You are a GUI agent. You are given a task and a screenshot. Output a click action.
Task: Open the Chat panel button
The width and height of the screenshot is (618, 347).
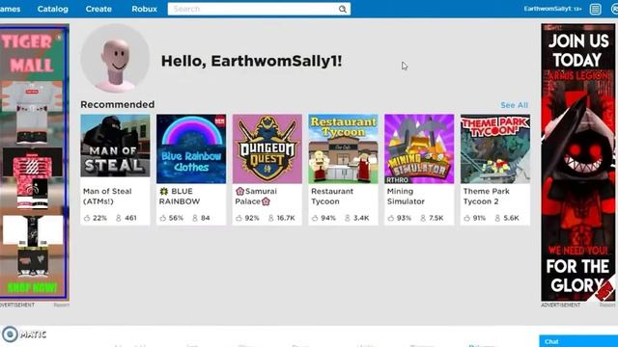[578, 341]
